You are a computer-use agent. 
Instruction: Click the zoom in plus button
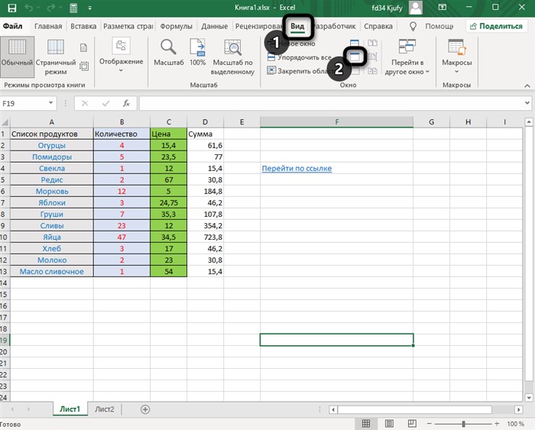click(497, 424)
